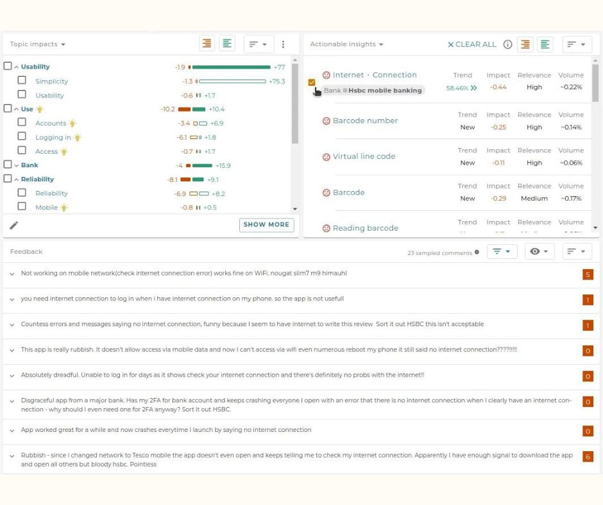Click the sad face icon beside Barcode number
This screenshot has height=505, width=603.
[x=326, y=120]
